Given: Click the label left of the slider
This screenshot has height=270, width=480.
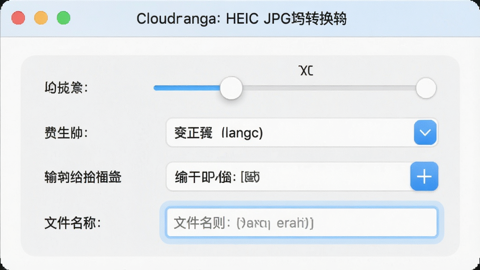Looking at the screenshot, I should pyautogui.click(x=66, y=88).
